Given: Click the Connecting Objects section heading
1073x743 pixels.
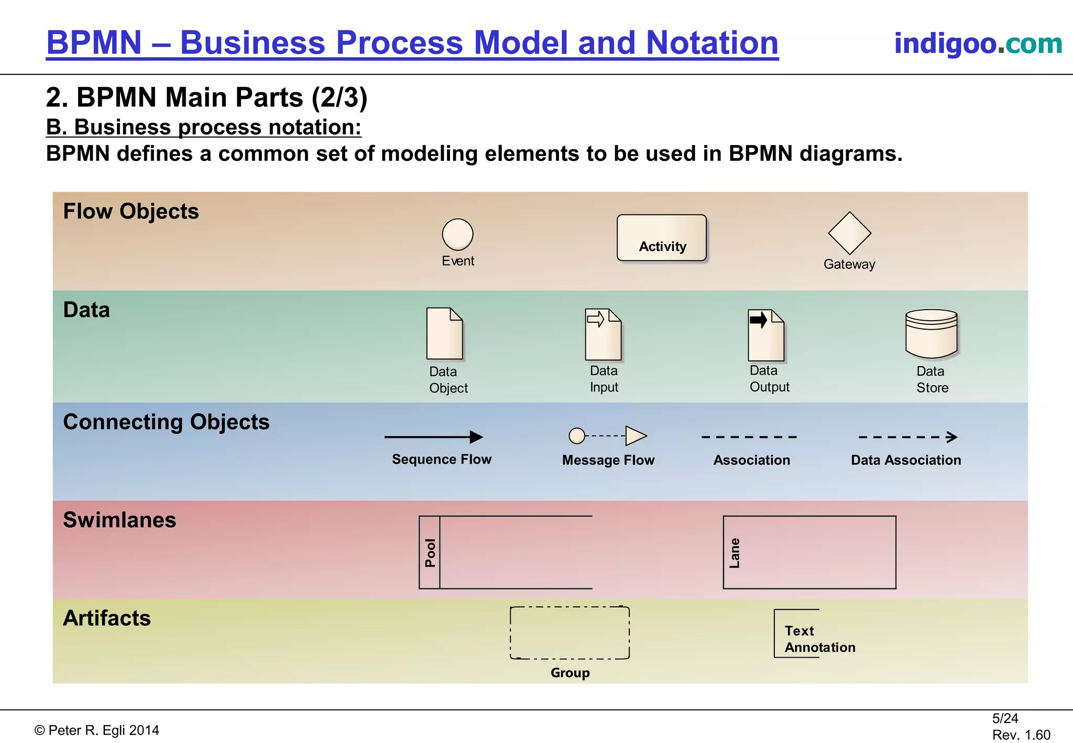Looking at the screenshot, I should click(166, 422).
